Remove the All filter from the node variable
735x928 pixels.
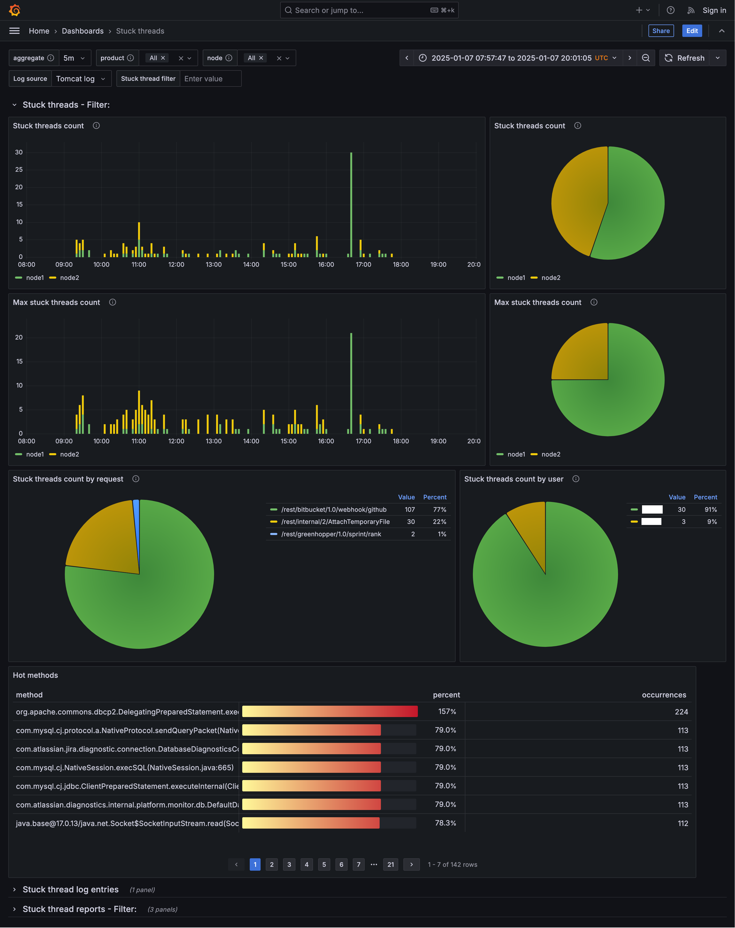point(261,58)
